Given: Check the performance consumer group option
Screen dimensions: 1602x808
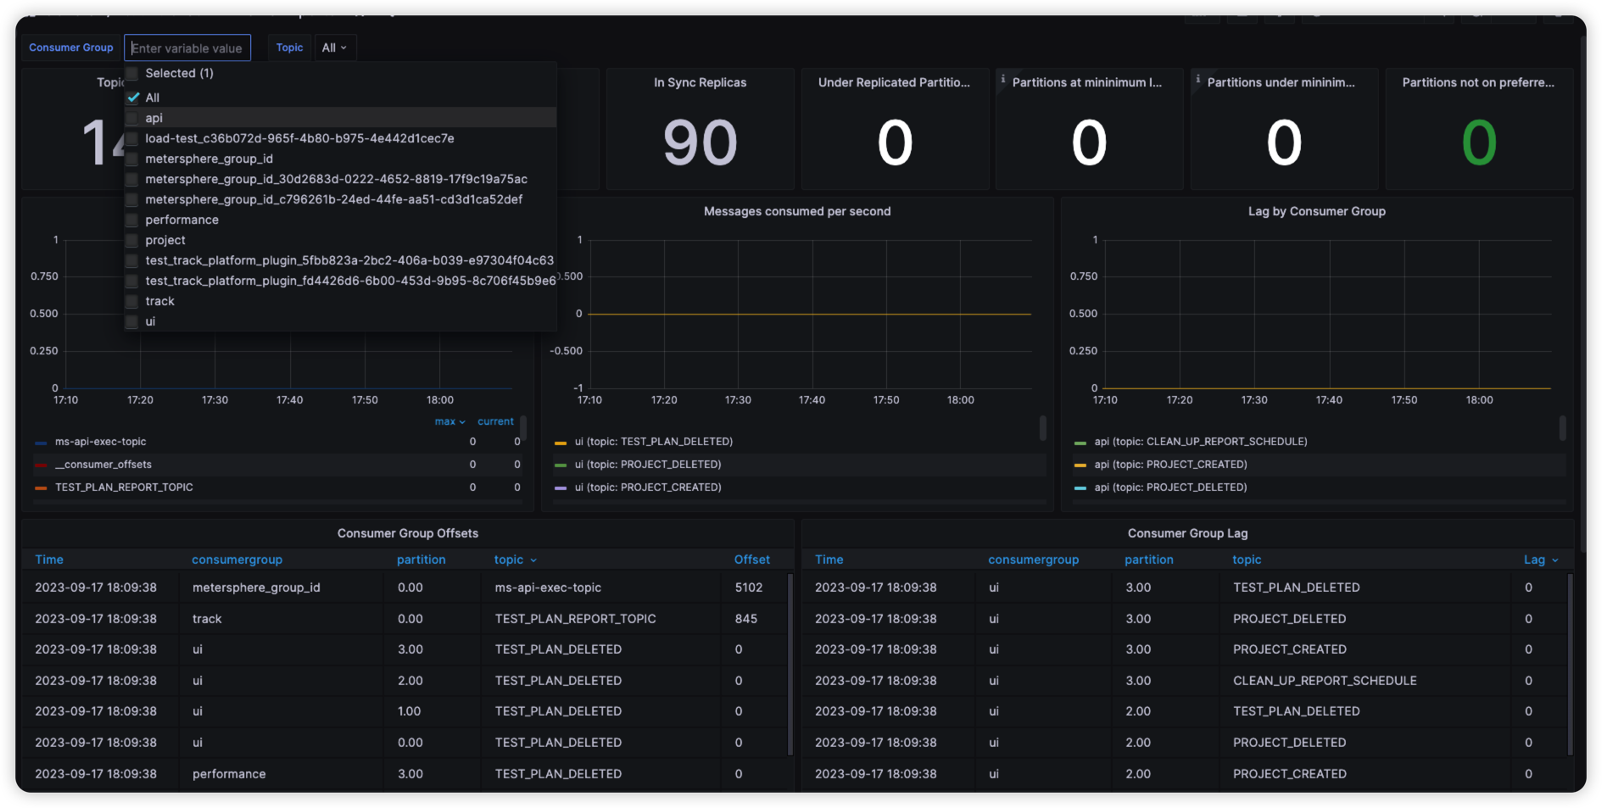Looking at the screenshot, I should pos(132,220).
